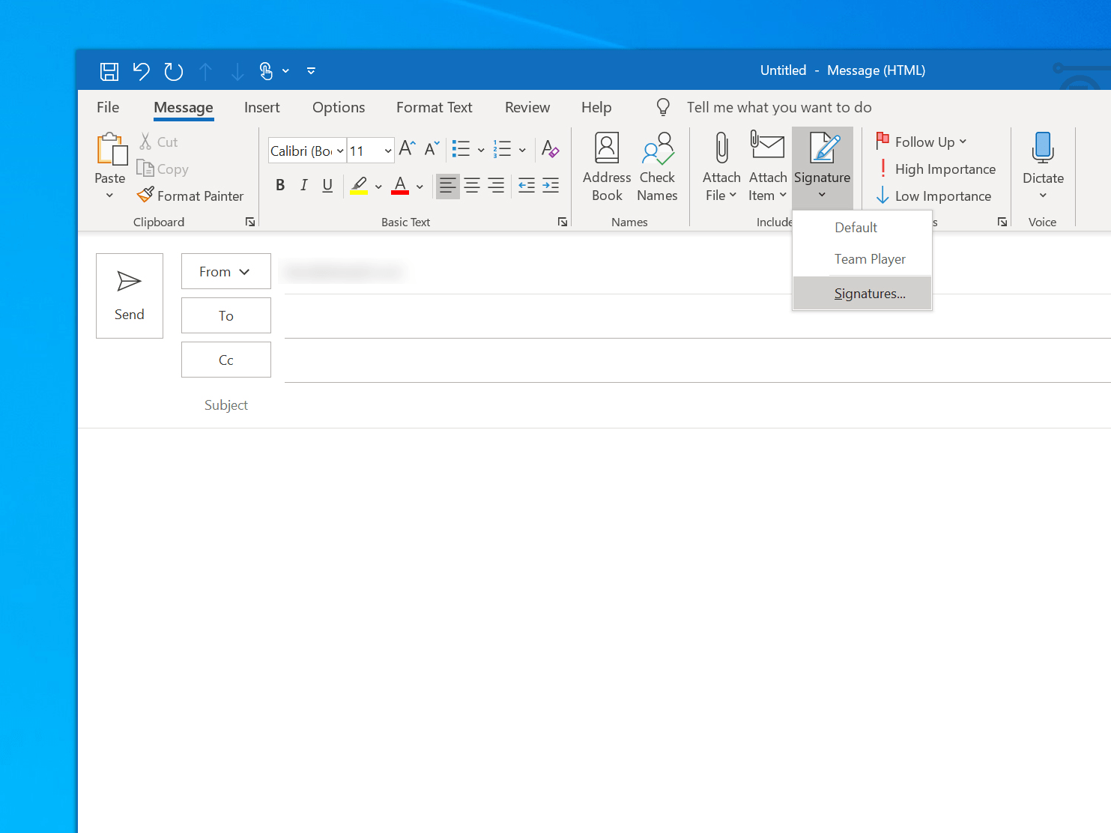Save the message with the floppy disk icon

[x=109, y=71]
